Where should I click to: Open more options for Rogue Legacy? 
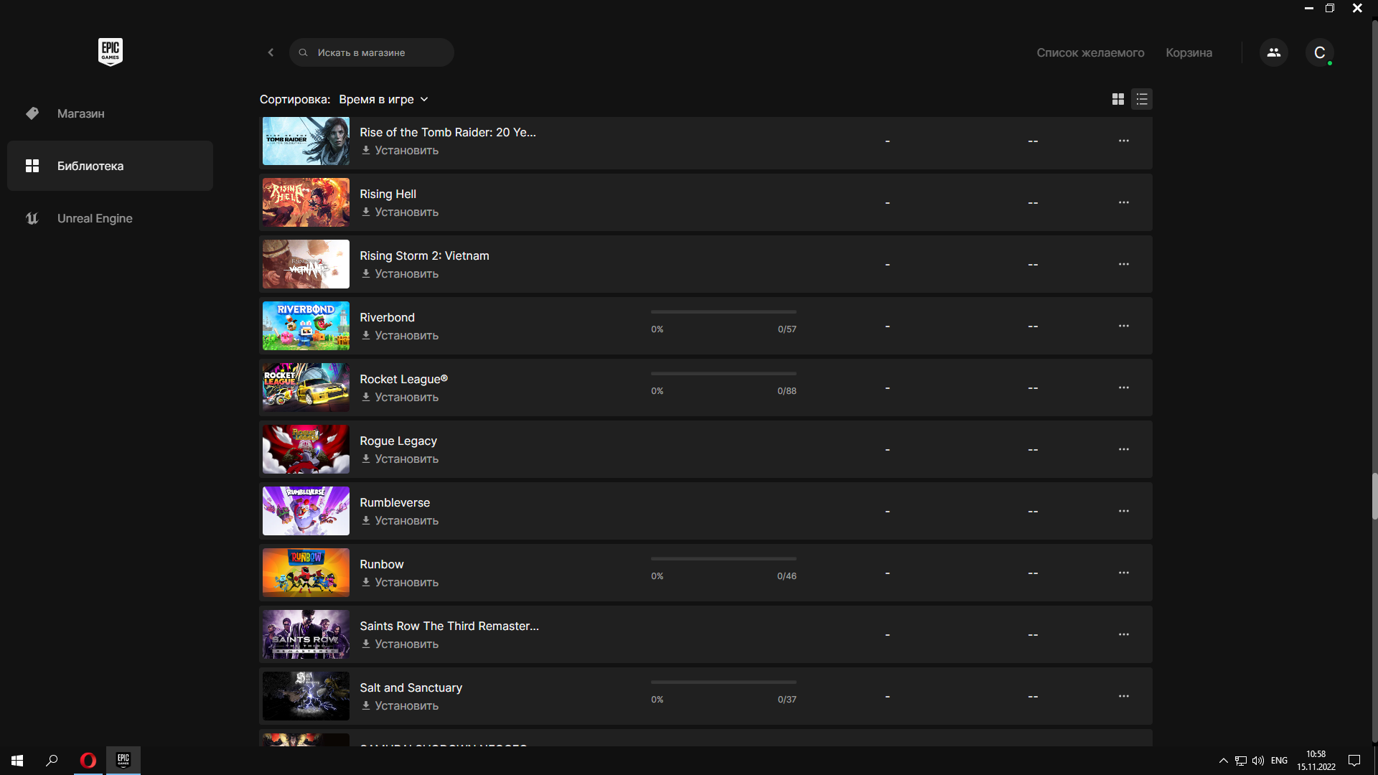[x=1124, y=449]
